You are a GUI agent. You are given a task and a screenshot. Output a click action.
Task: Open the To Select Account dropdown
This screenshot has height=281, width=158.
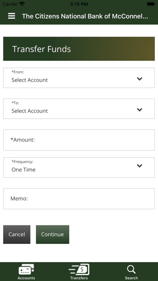pos(79,109)
